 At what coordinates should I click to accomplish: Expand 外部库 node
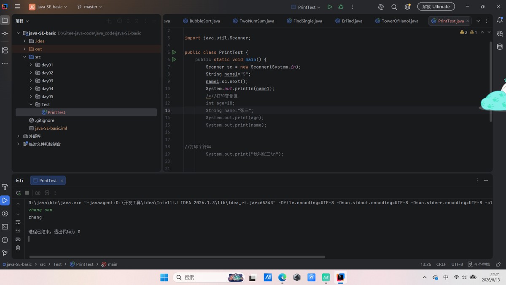point(18,136)
